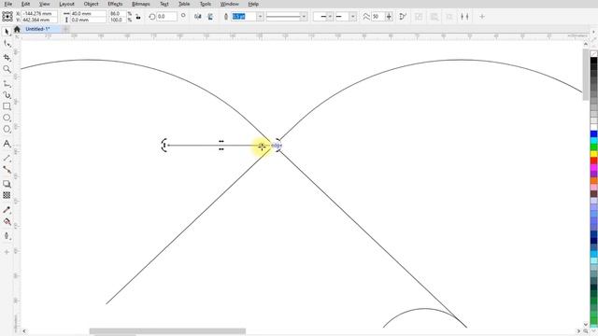The height and width of the screenshot is (336, 598).
Task: Open the Help menu
Action: coord(253,4)
